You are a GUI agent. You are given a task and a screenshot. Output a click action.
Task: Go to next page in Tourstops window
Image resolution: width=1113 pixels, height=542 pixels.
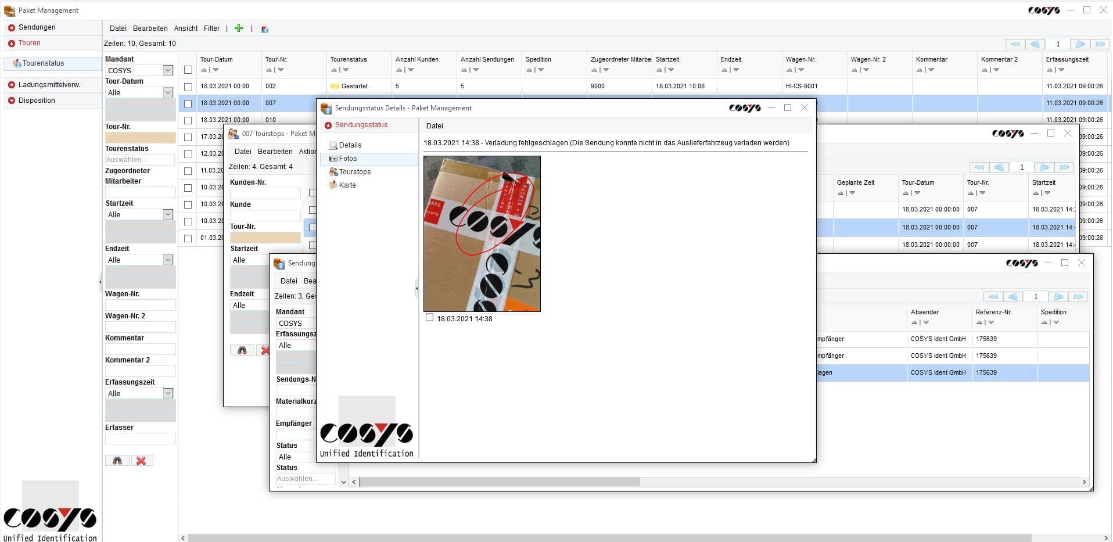[x=1044, y=167]
